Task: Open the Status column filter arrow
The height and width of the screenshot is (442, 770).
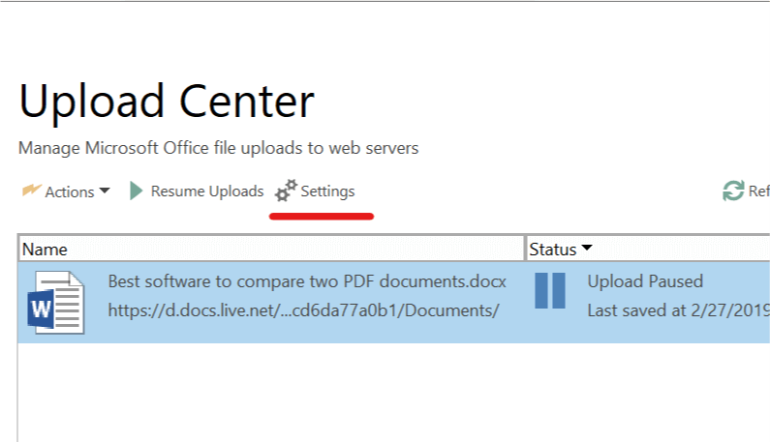Action: point(587,248)
